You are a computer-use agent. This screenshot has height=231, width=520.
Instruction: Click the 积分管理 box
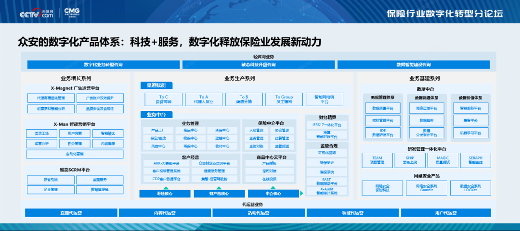pyautogui.click(x=75, y=144)
